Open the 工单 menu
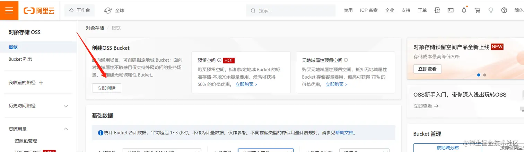The width and height of the screenshot is (524, 152). tap(422, 10)
